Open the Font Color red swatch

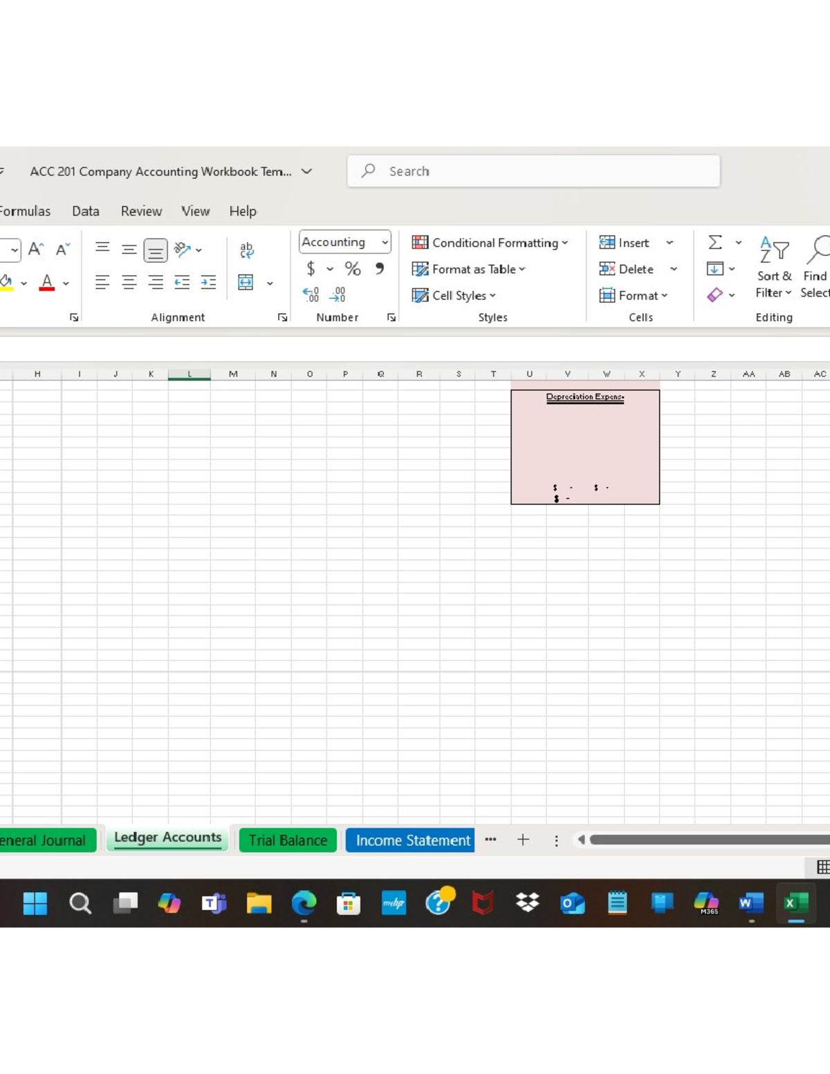click(x=46, y=282)
